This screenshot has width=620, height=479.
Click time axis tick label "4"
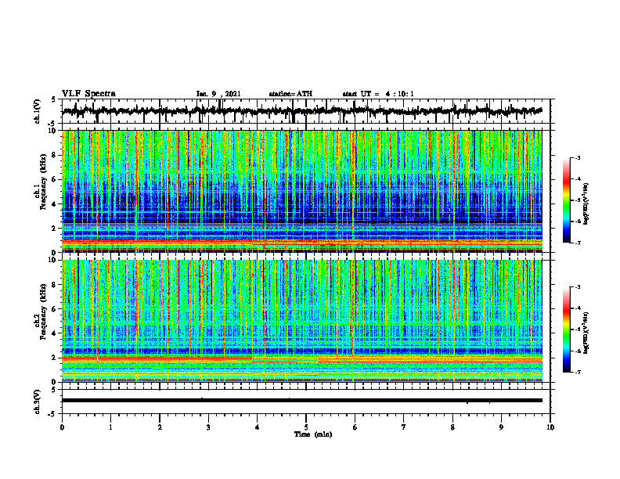point(258,427)
